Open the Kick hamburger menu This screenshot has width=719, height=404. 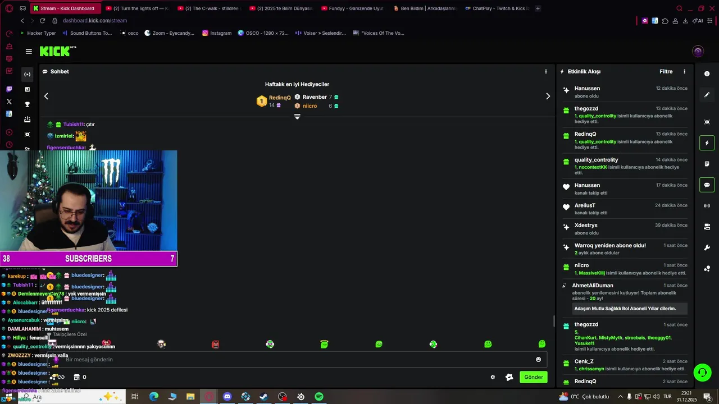tap(29, 51)
